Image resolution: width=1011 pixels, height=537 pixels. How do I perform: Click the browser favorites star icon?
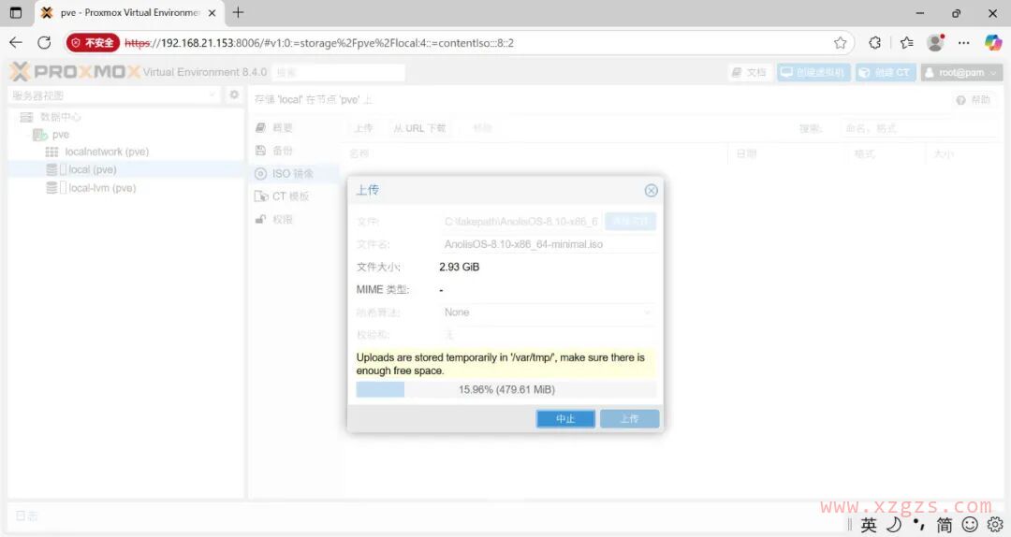point(840,42)
